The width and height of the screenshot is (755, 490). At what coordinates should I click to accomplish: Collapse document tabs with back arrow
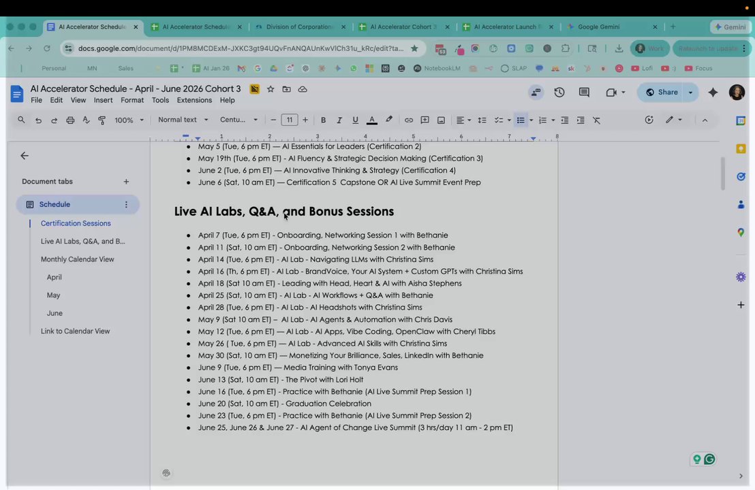tap(25, 155)
